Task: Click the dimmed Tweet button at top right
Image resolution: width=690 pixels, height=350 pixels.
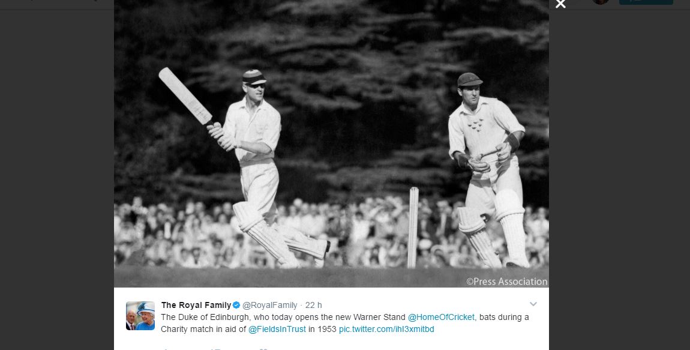Action: 646,2
